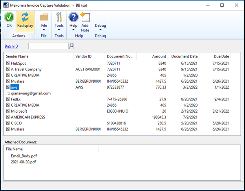Click the due date 3/21/2022
Screen dimensions: 245x191
click(x=221, y=111)
